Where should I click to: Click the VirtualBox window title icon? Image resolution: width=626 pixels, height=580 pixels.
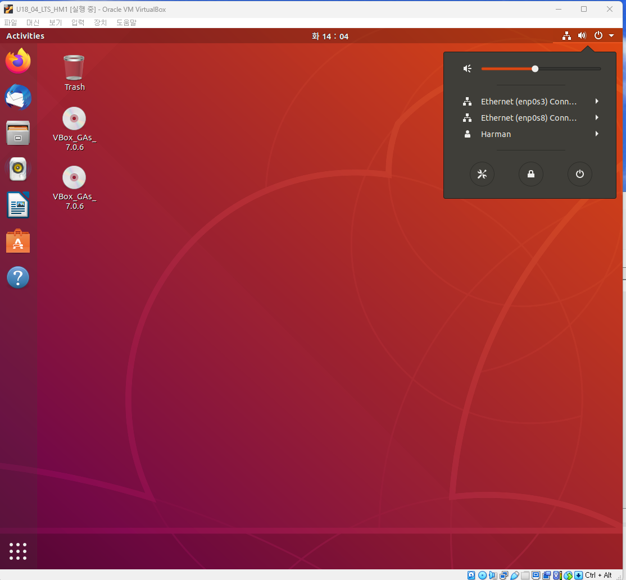tap(8, 9)
